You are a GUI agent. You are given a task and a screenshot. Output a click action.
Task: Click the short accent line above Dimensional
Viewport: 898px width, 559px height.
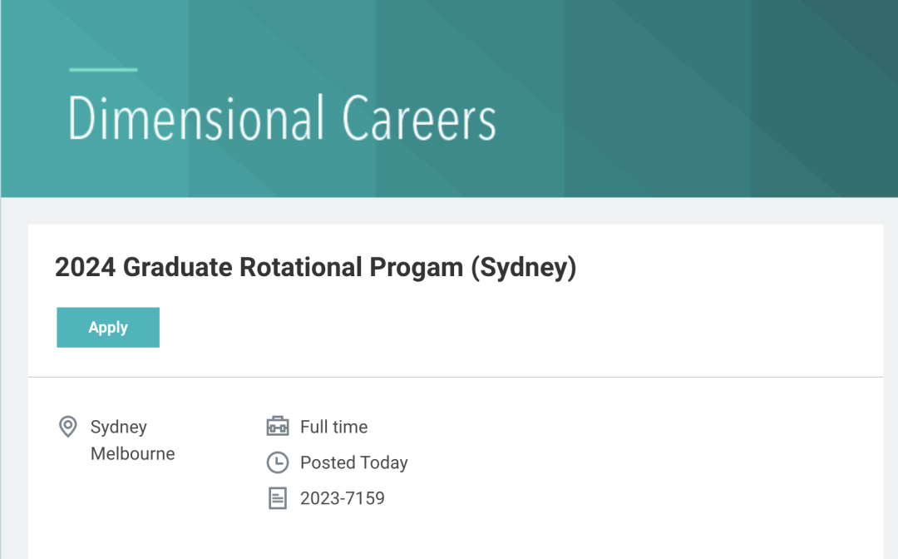pyautogui.click(x=103, y=70)
